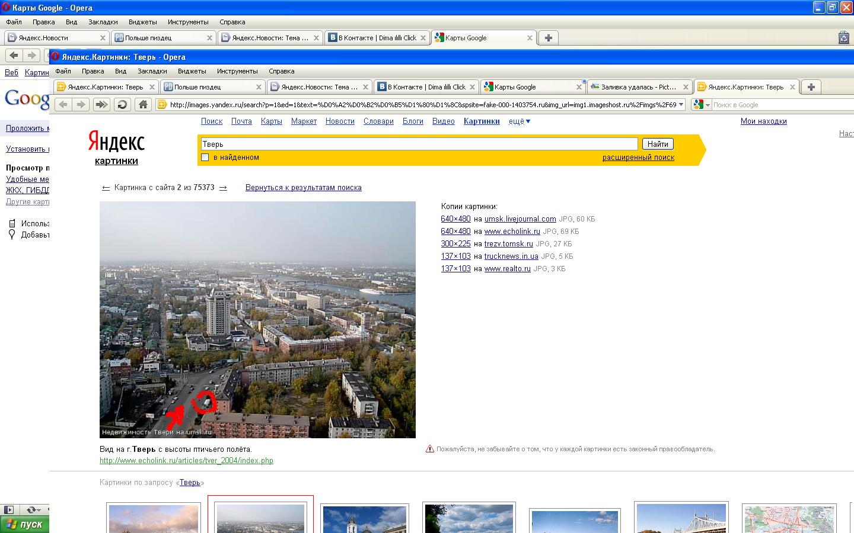Open Справка menu in the Карты Google window
Screen dimensions: 854x533
tap(232, 22)
